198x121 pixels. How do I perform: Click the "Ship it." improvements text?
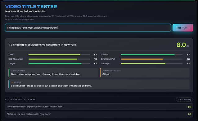(106, 74)
